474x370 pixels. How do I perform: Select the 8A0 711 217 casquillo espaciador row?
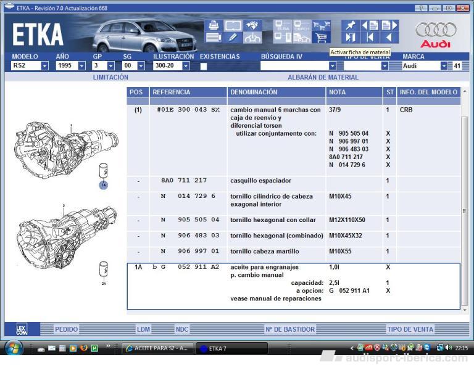coord(294,184)
